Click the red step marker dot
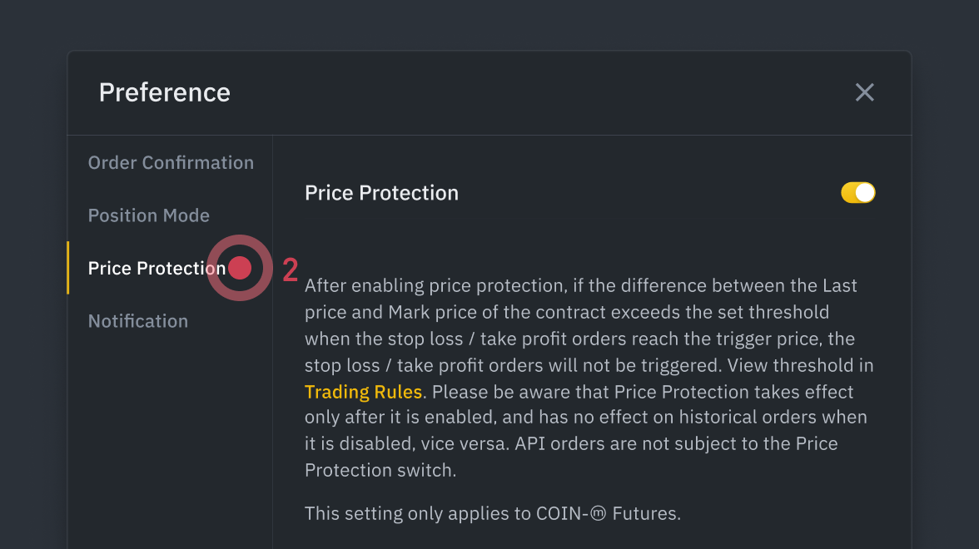979x549 pixels. coord(240,268)
